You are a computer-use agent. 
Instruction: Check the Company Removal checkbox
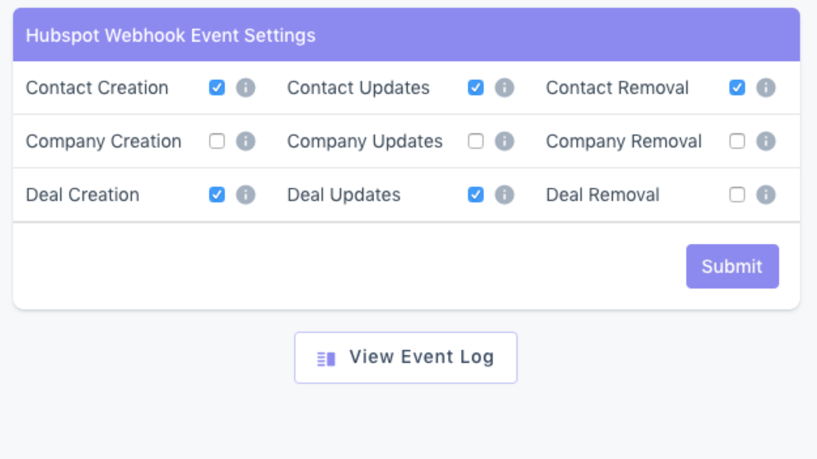[x=737, y=141]
